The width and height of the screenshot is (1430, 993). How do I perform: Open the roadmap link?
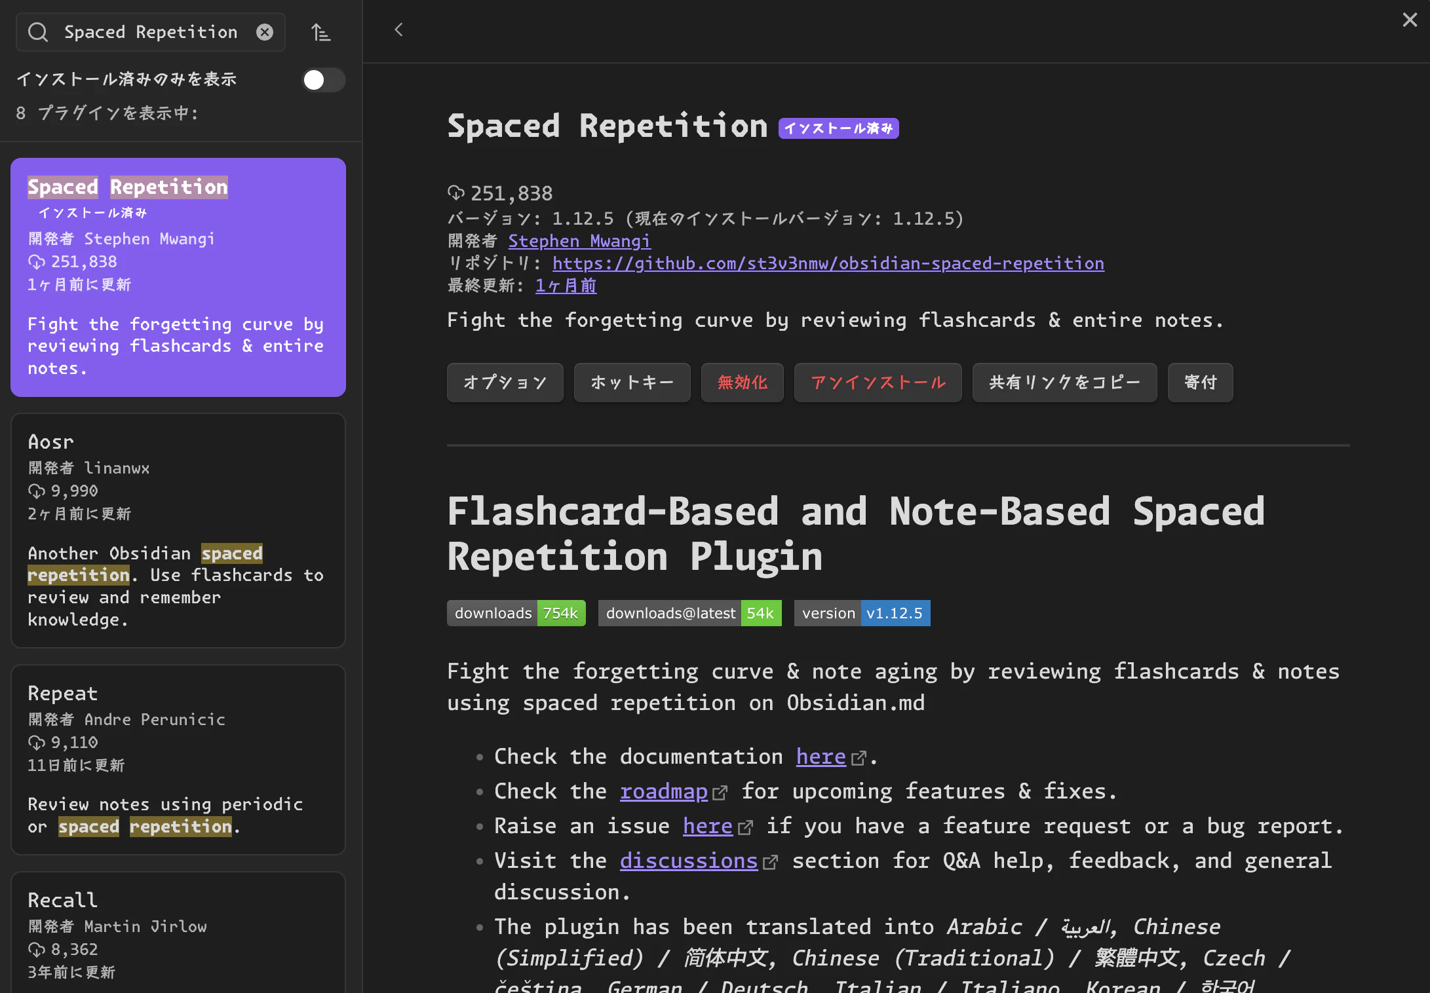(664, 791)
